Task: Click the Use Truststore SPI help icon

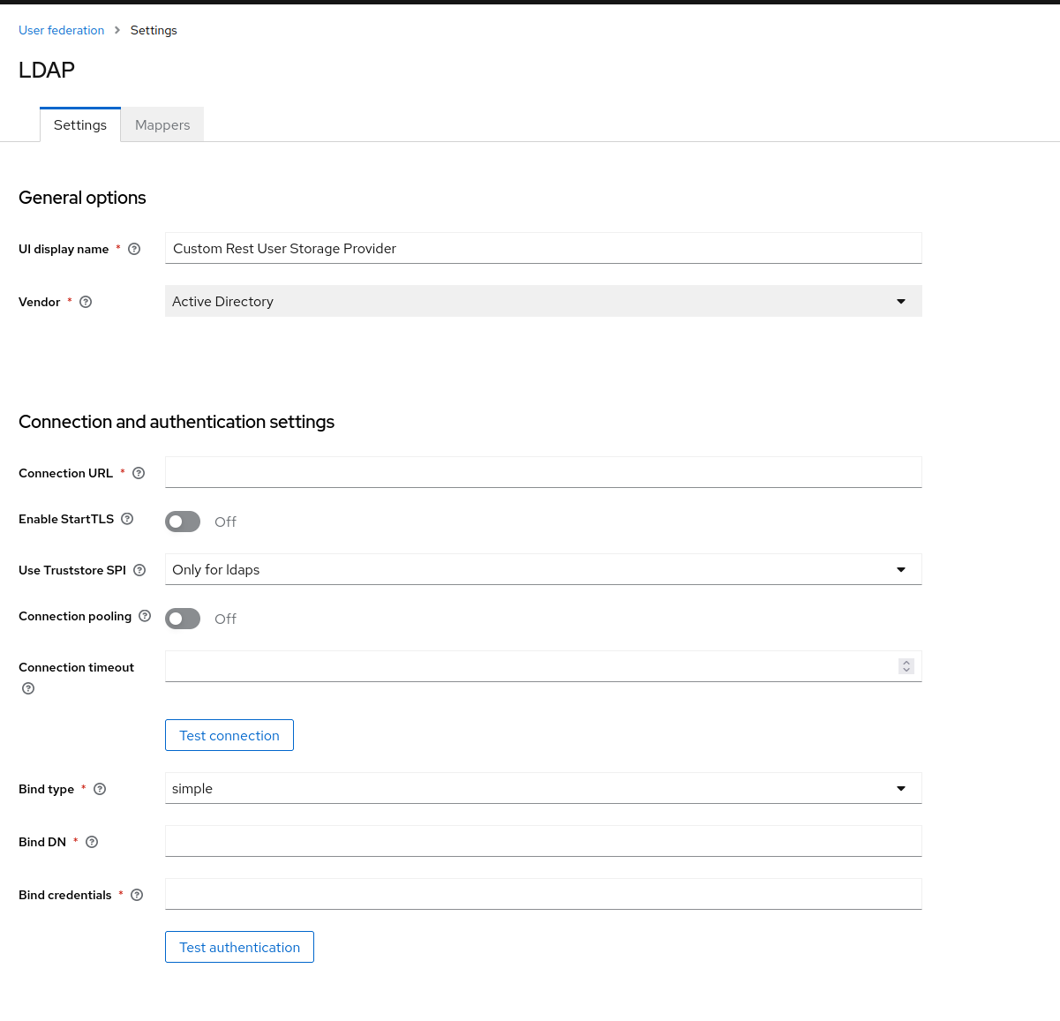Action: (x=139, y=570)
